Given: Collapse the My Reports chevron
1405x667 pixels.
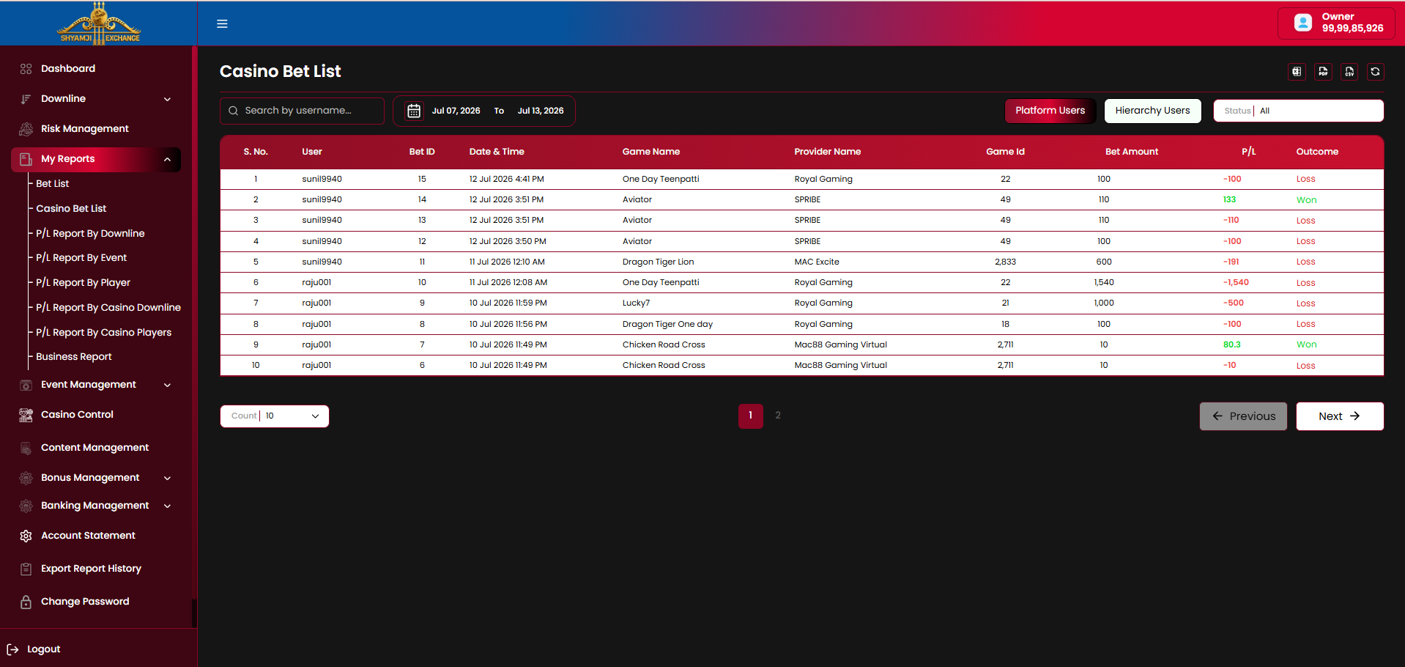Looking at the screenshot, I should coord(167,159).
